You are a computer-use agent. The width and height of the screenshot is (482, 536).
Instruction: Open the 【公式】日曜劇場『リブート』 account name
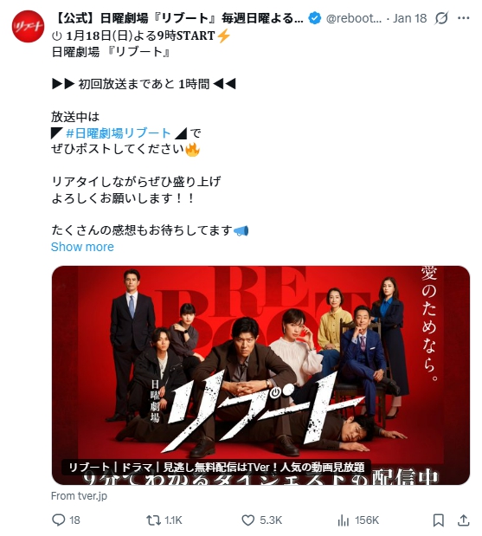(178, 18)
